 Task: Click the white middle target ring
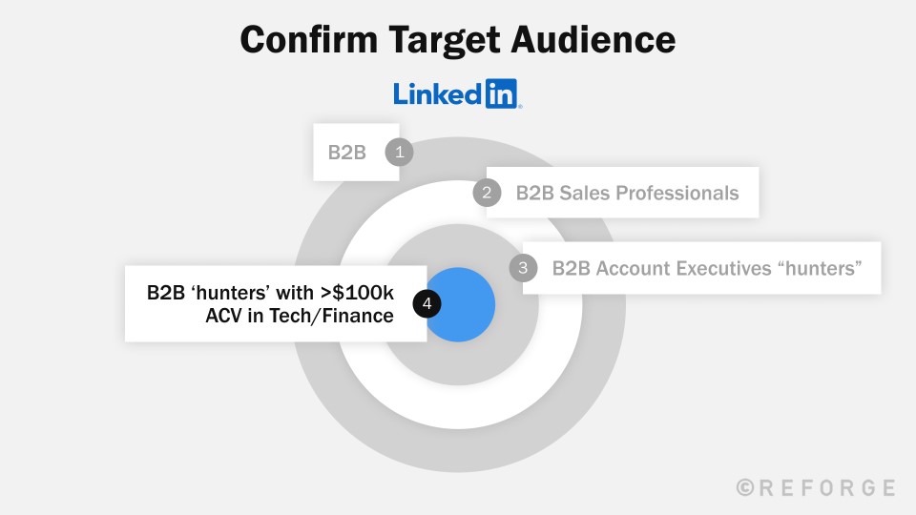tap(458, 407)
